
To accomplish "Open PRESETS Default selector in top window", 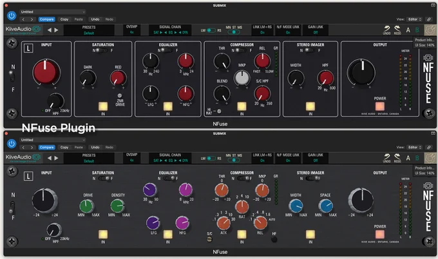I will coord(89,30).
